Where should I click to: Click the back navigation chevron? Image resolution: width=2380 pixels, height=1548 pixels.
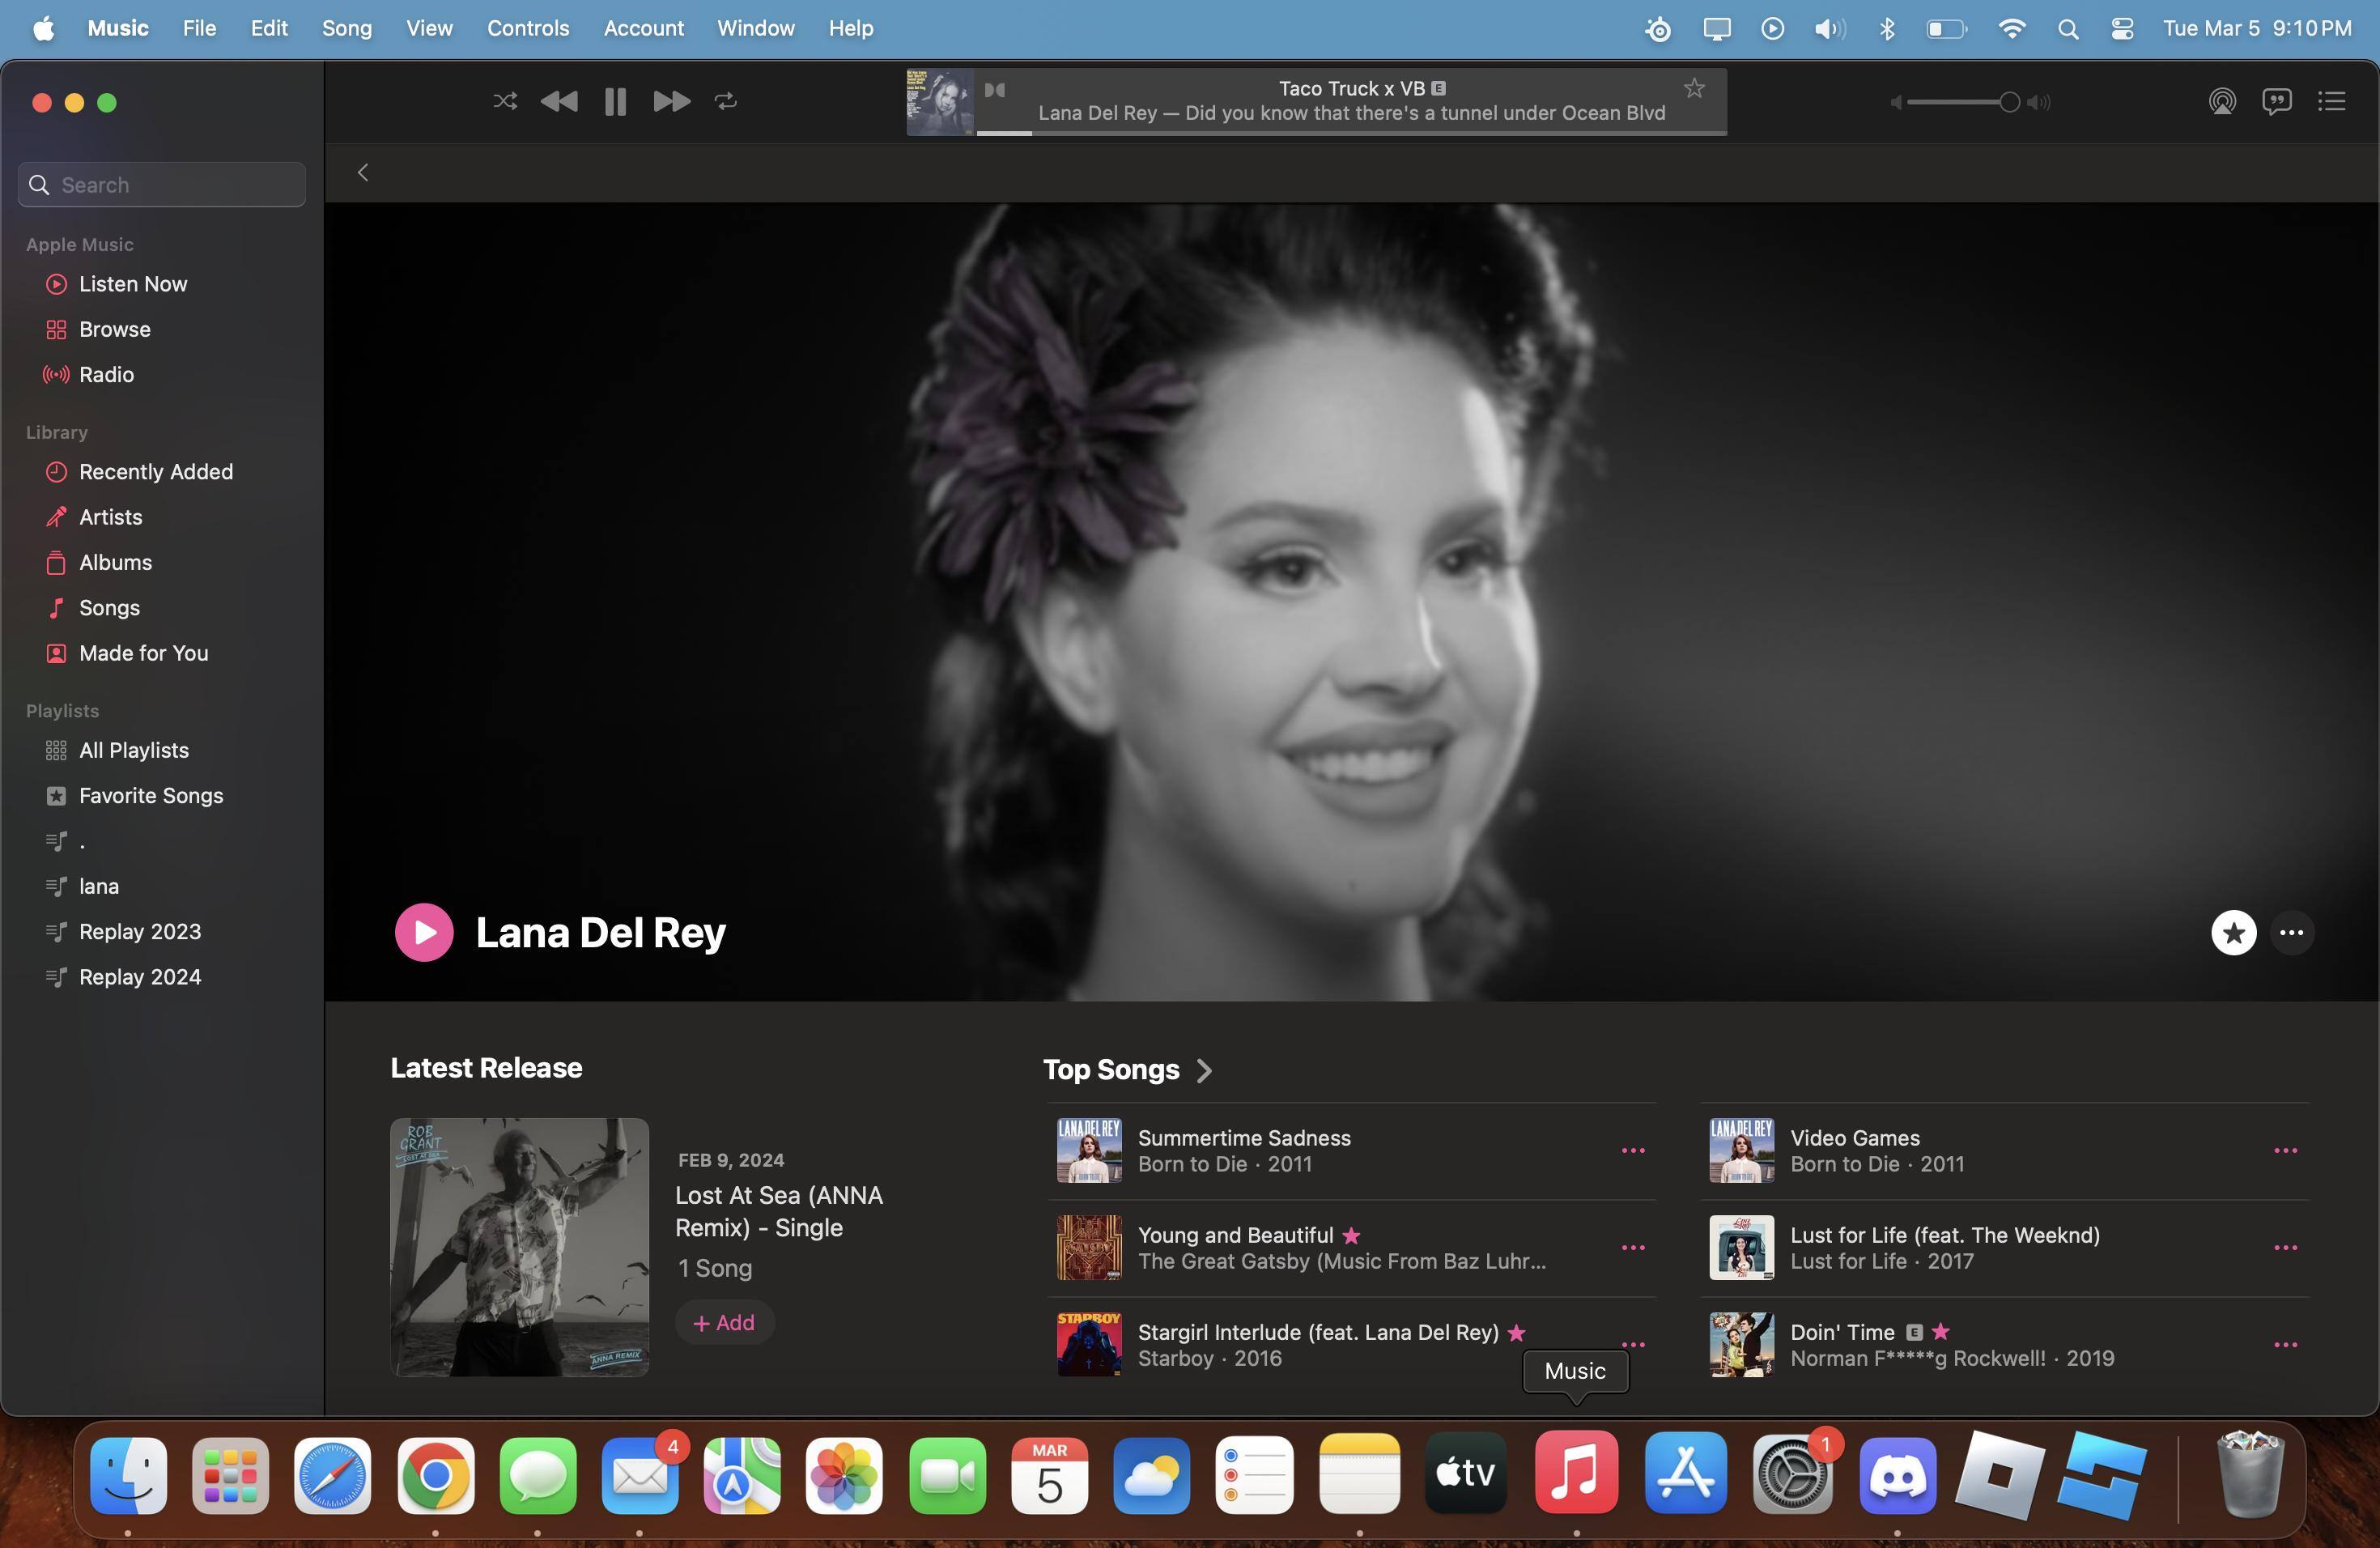click(363, 173)
